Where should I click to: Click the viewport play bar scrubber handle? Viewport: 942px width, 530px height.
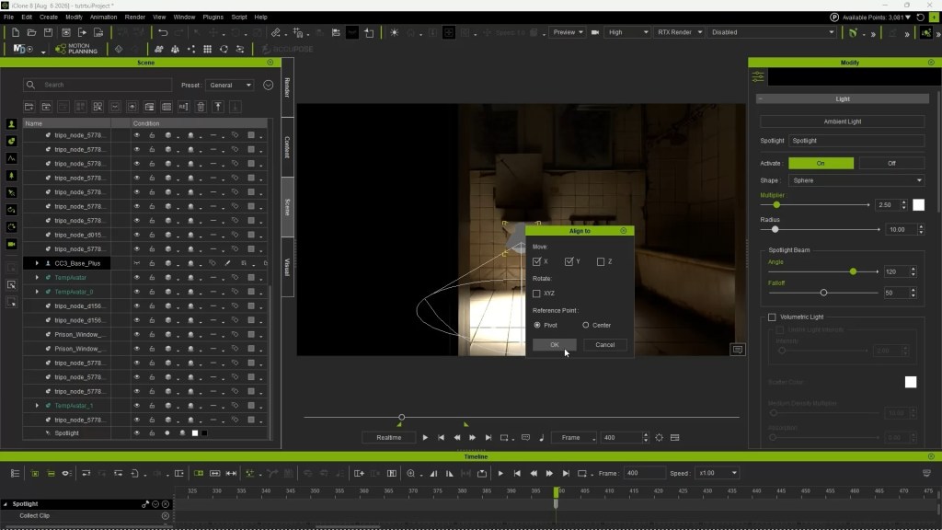402,417
